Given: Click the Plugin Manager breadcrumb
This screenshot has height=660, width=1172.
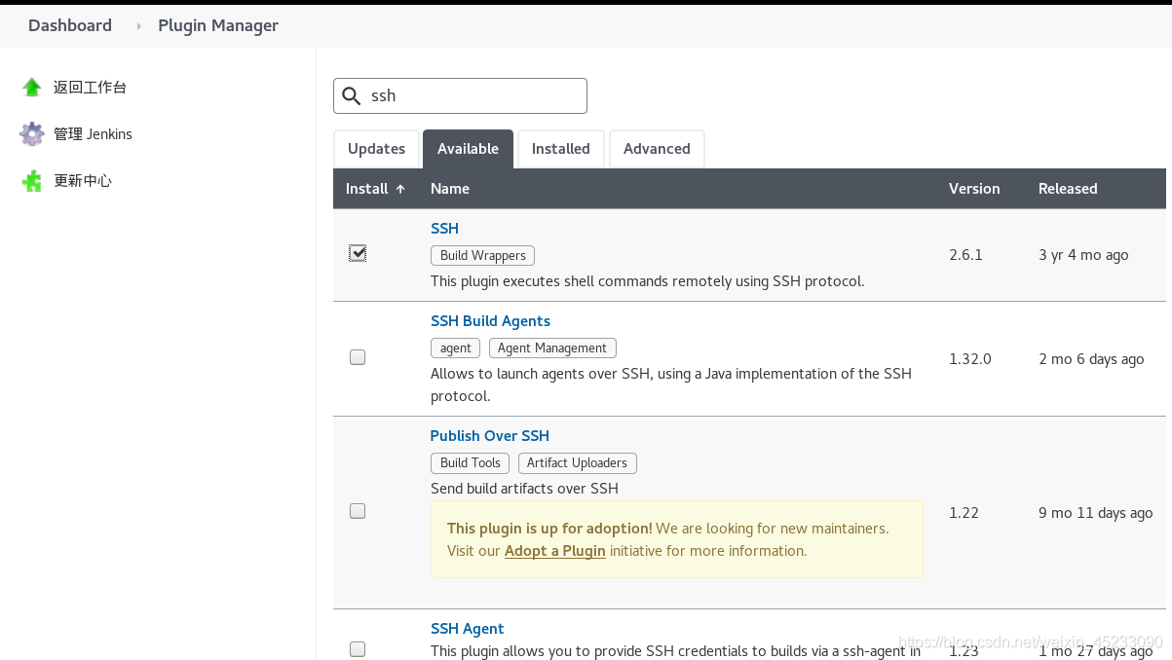Looking at the screenshot, I should point(218,25).
